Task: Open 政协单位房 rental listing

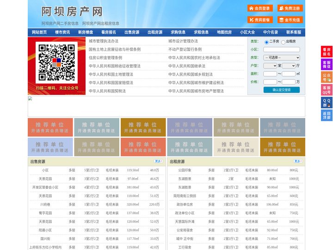Action: [185, 205]
